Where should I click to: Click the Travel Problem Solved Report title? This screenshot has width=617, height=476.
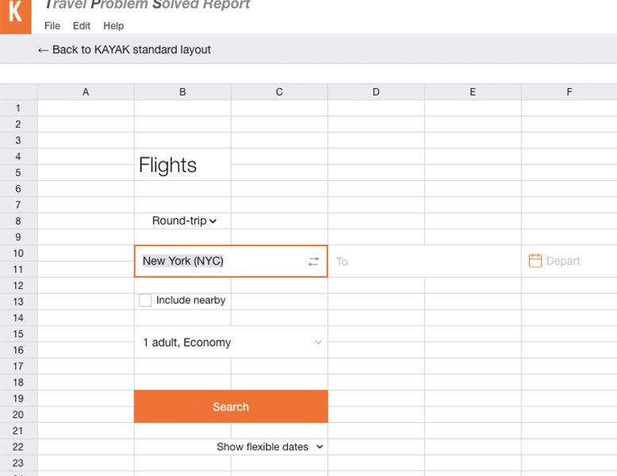148,5
